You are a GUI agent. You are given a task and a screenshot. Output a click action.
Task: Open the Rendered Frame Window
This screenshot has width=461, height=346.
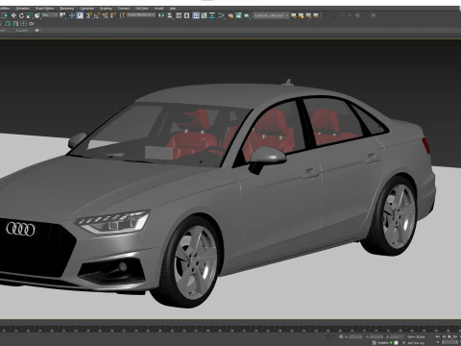pos(238,15)
